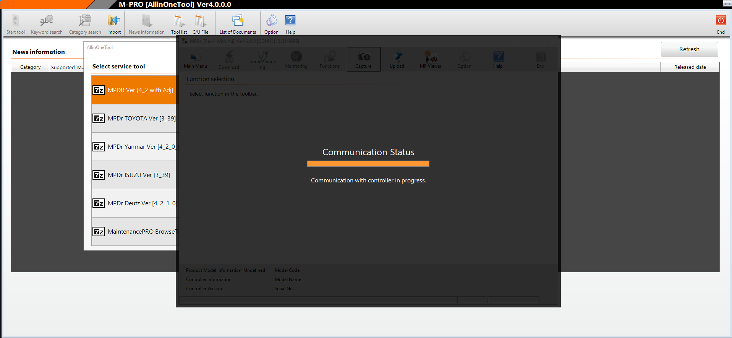Click End in MPDr window toolbar
The height and width of the screenshot is (338, 732).
coord(541,59)
